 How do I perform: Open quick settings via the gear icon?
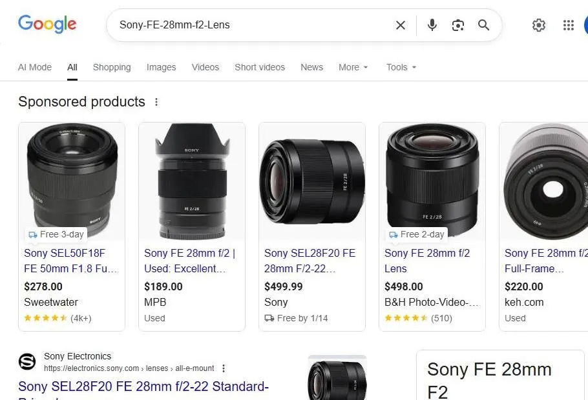(x=539, y=25)
